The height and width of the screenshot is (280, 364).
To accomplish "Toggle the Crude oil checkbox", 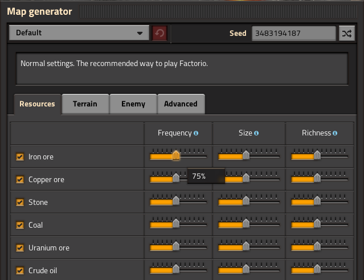I will [x=20, y=270].
